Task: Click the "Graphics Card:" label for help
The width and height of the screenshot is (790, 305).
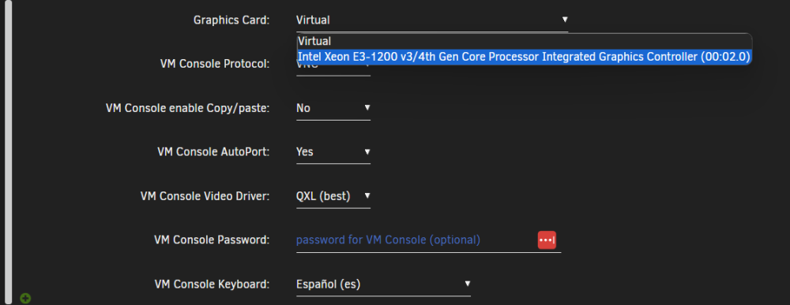Action: click(x=231, y=20)
